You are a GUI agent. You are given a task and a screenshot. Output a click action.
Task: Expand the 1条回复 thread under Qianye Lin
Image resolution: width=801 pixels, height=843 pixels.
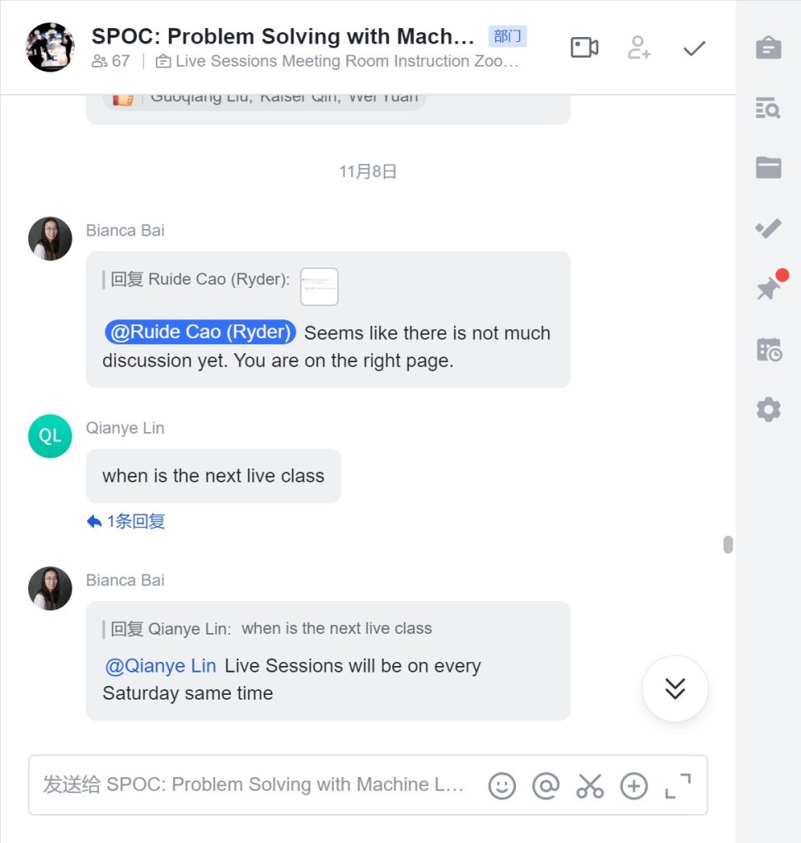tap(125, 521)
